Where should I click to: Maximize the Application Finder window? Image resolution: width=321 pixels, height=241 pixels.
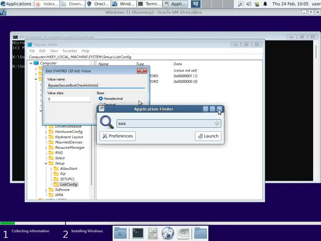click(x=213, y=109)
